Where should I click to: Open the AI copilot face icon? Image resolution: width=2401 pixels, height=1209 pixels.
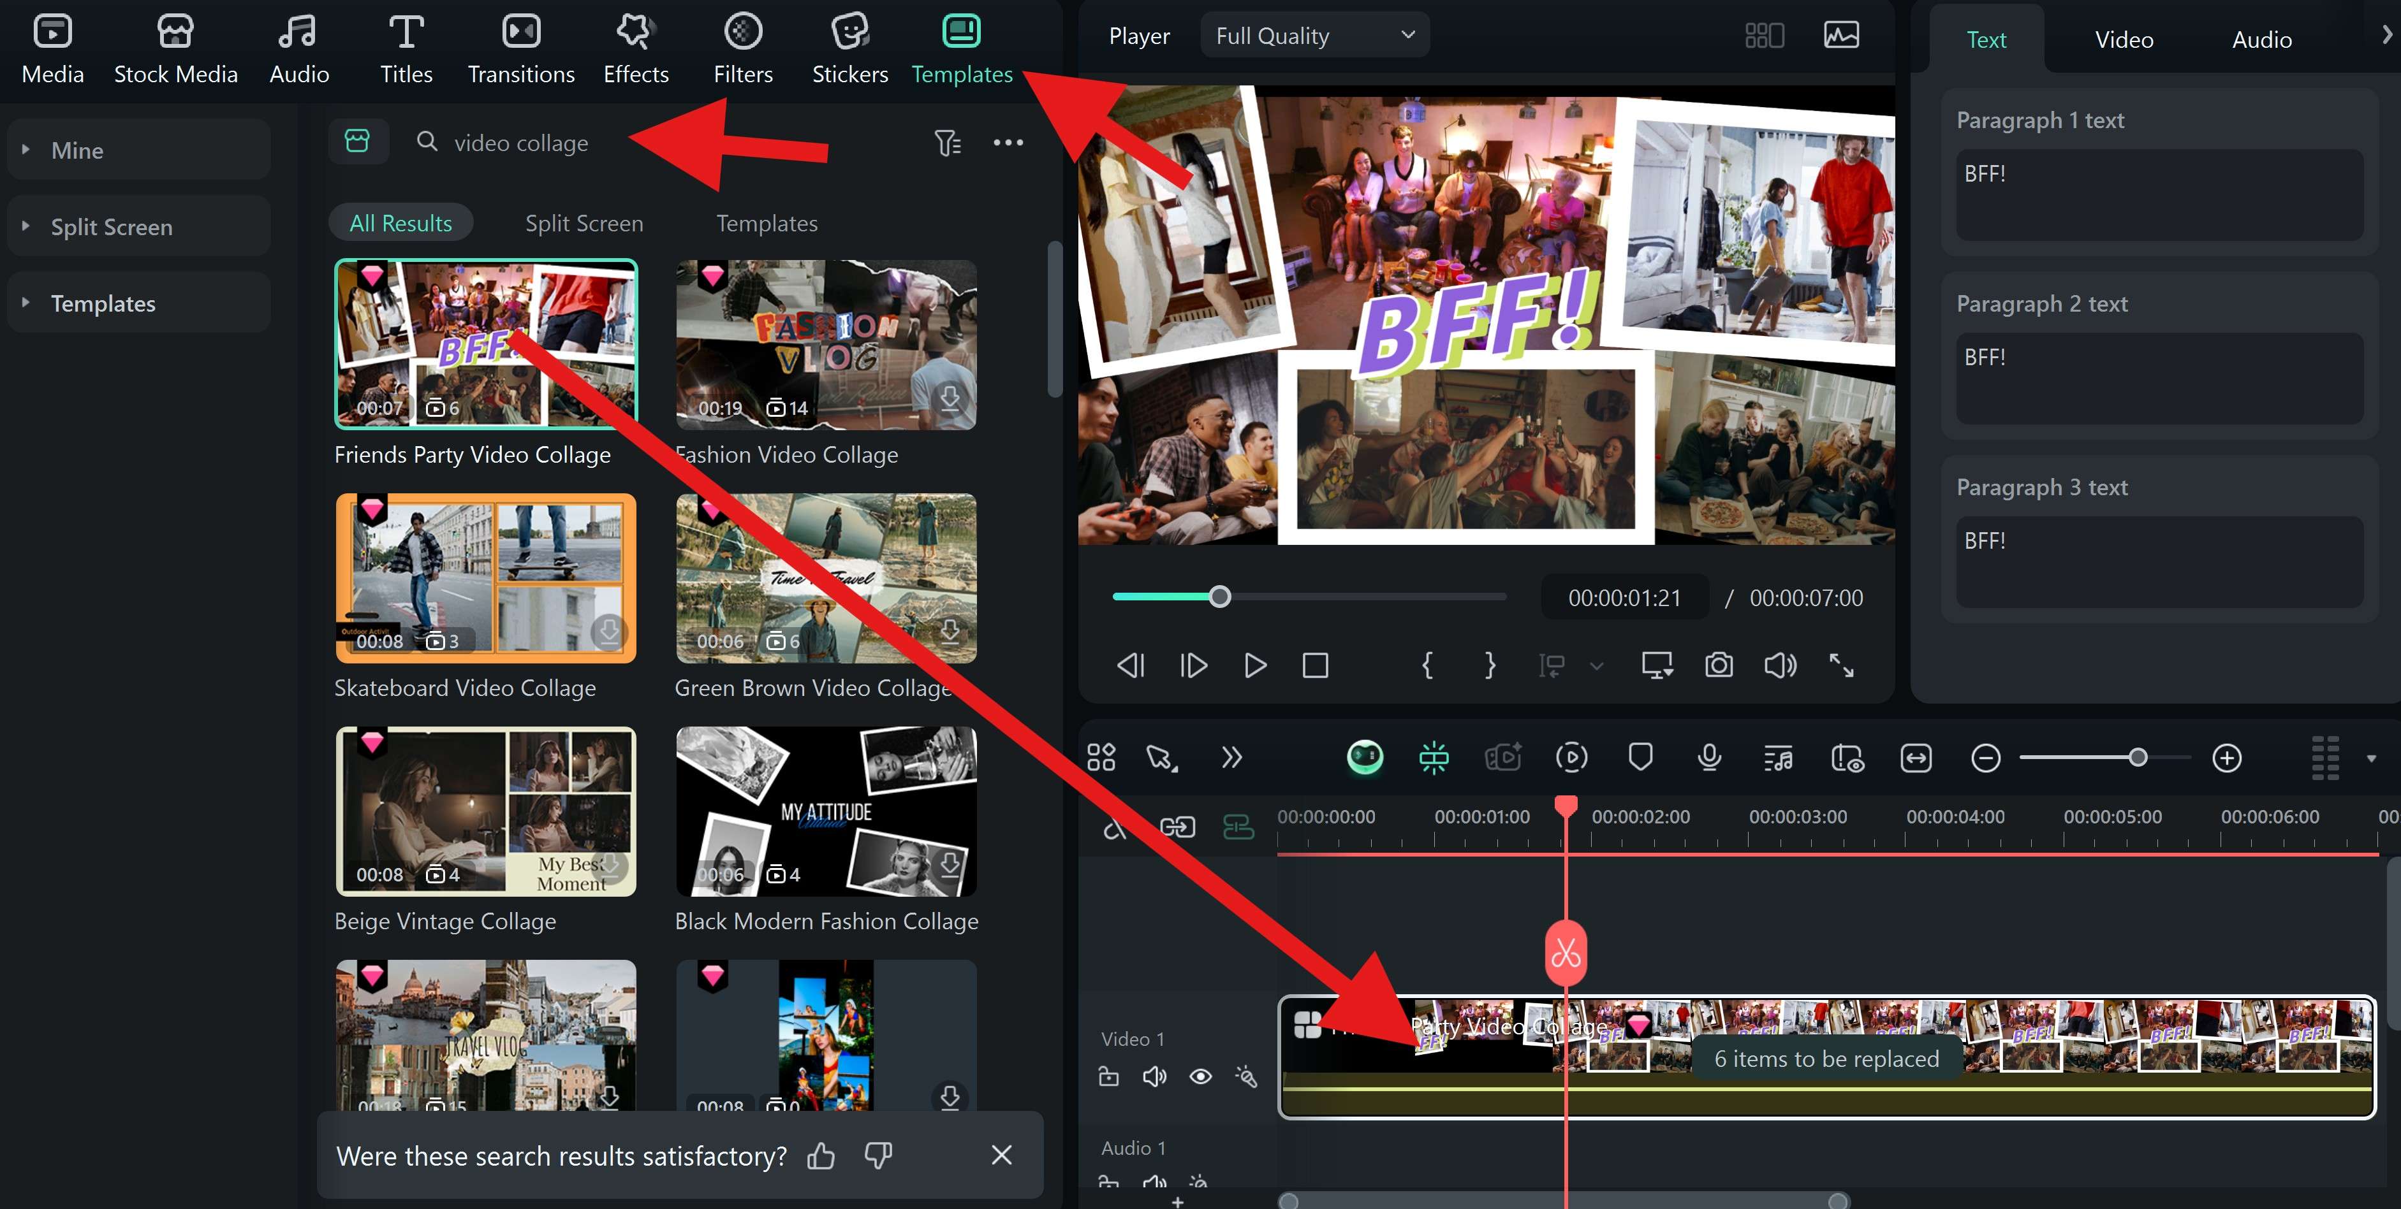1365,757
